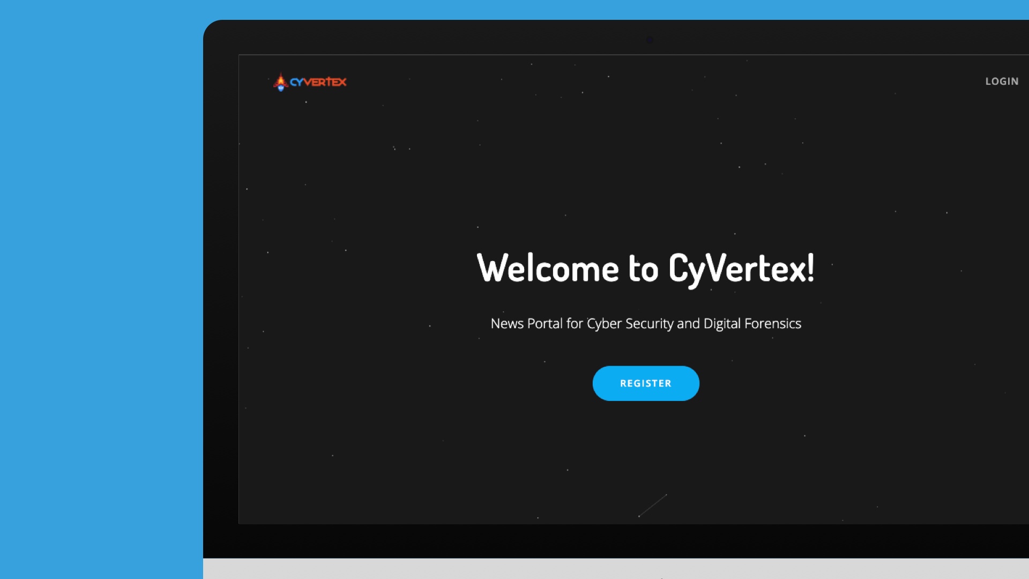Viewport: 1029px width, 579px height.
Task: Open the LOGIN link
Action: pyautogui.click(x=1002, y=81)
